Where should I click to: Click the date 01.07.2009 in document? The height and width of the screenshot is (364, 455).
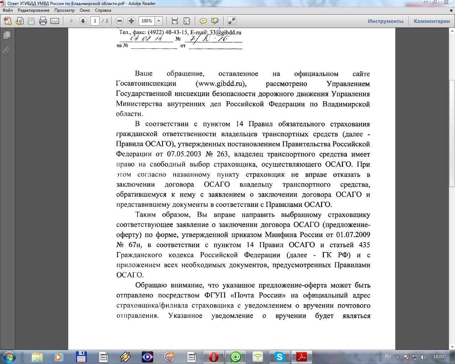(x=353, y=235)
